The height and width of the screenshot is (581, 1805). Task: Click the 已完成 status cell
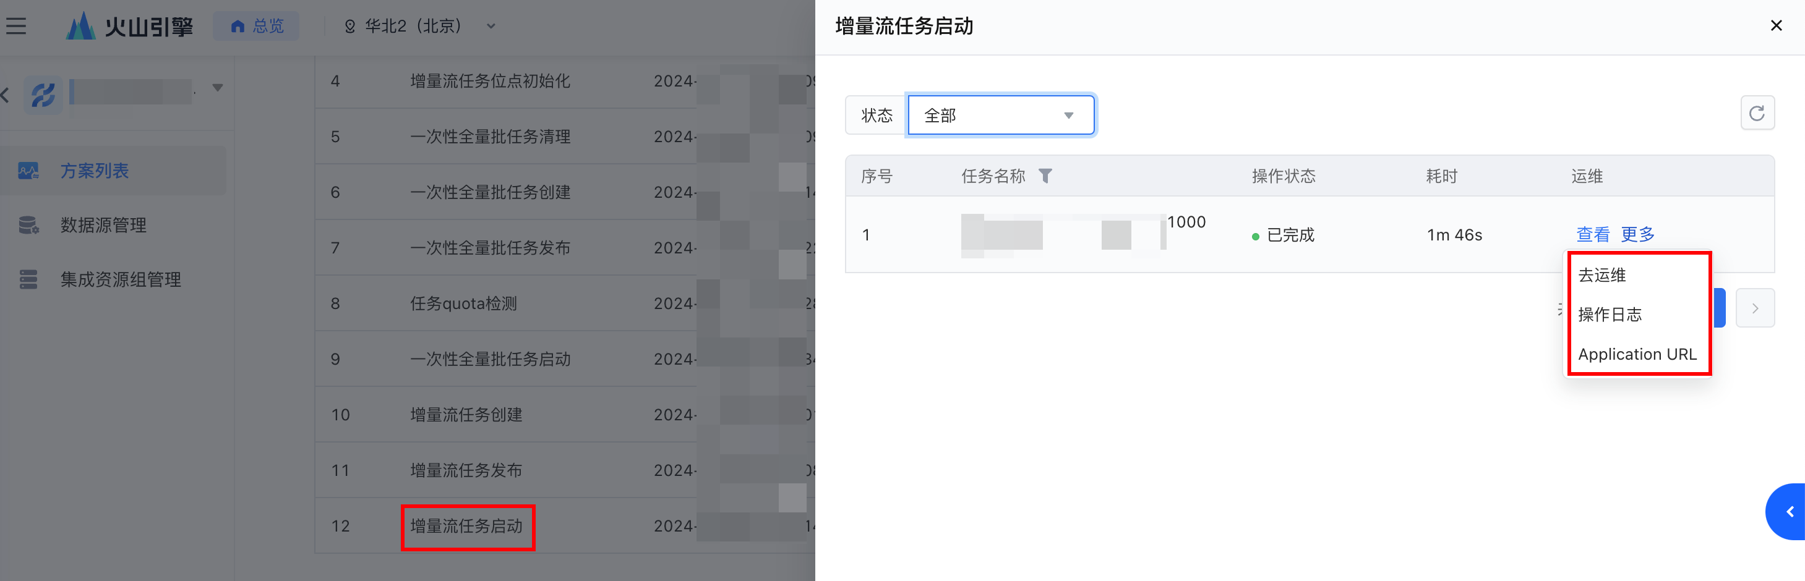[x=1283, y=235]
